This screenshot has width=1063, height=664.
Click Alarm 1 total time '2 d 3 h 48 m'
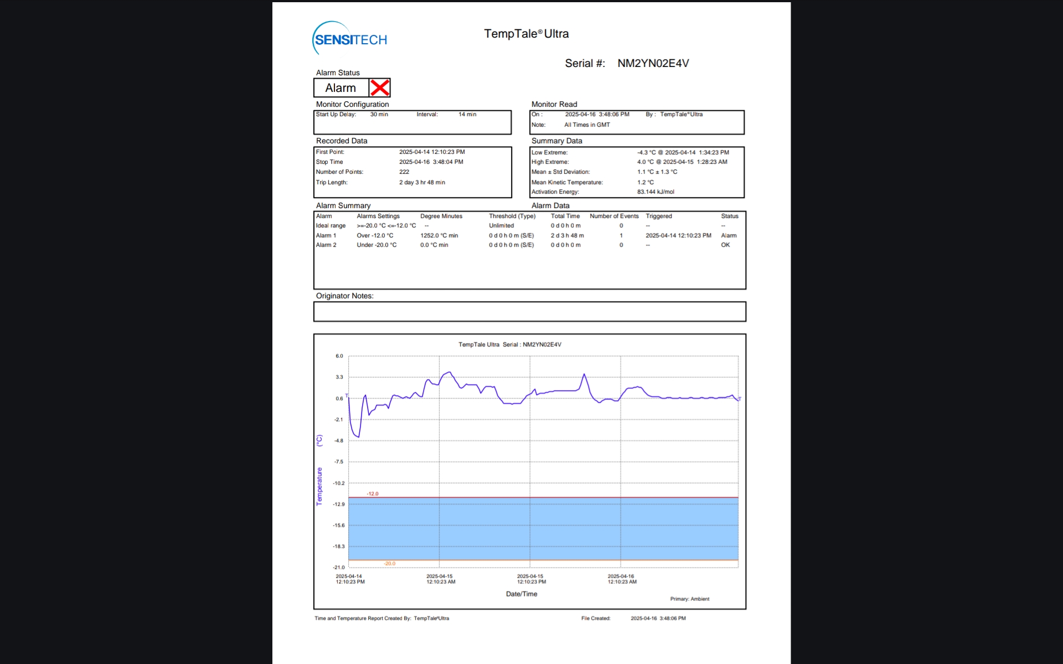pyautogui.click(x=567, y=236)
